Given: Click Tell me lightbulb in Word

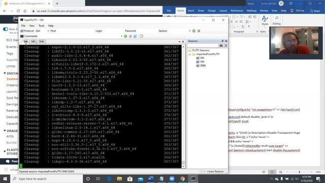Looking at the screenshot, I should click(291, 10).
